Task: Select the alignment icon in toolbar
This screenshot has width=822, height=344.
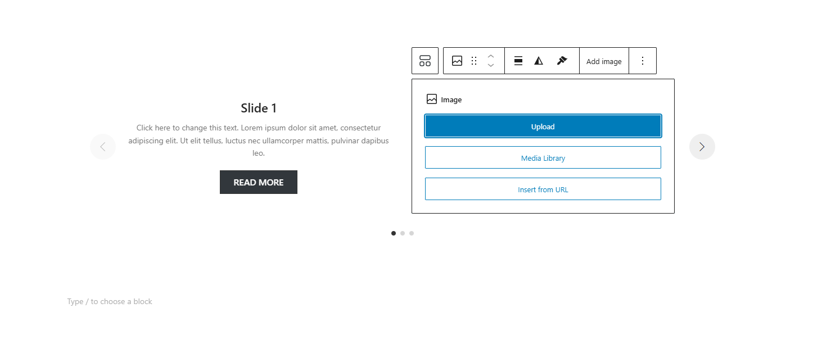Action: (x=517, y=60)
